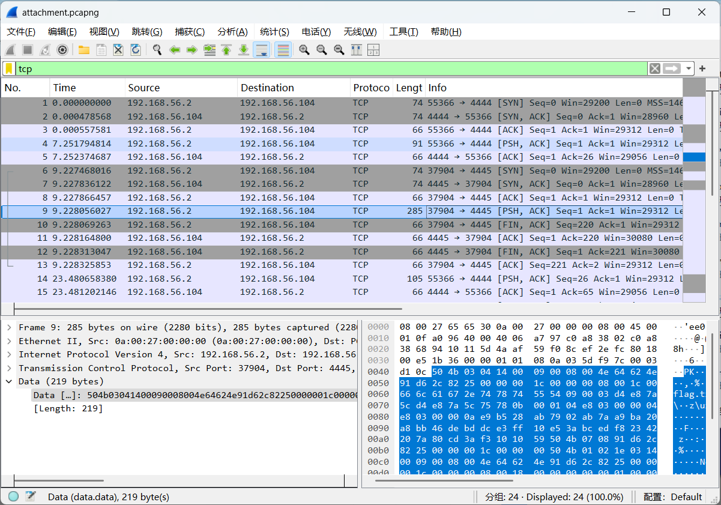
Task: Select packet 12, the FIN, ACK from 4445
Action: pos(342,252)
